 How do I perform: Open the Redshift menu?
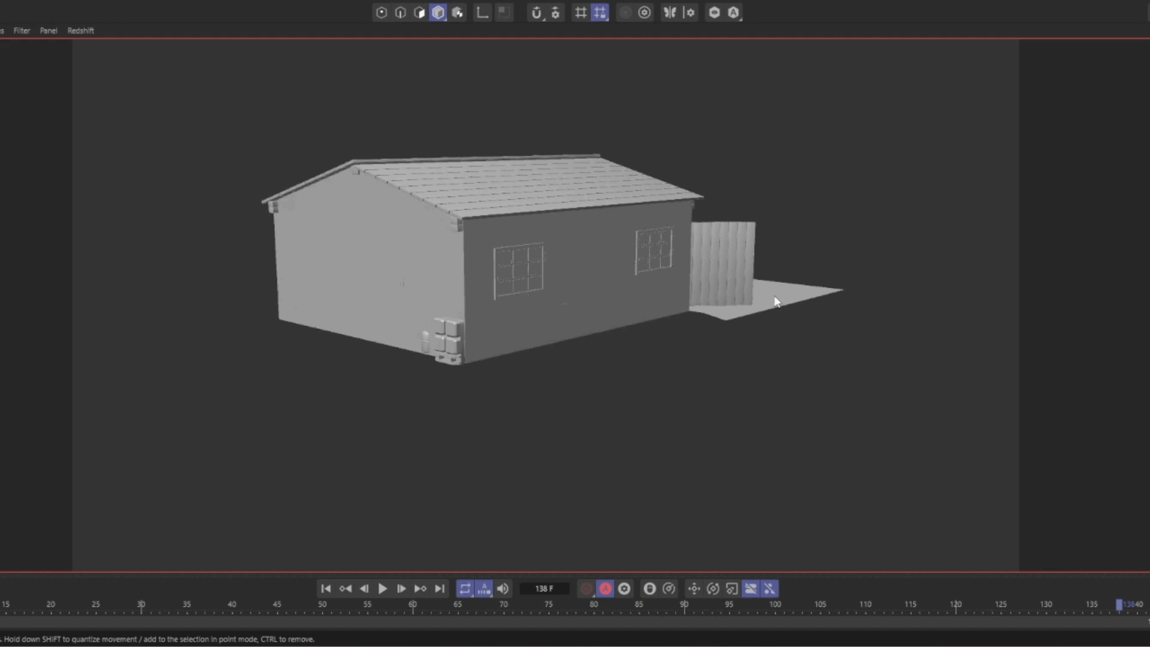coord(80,31)
